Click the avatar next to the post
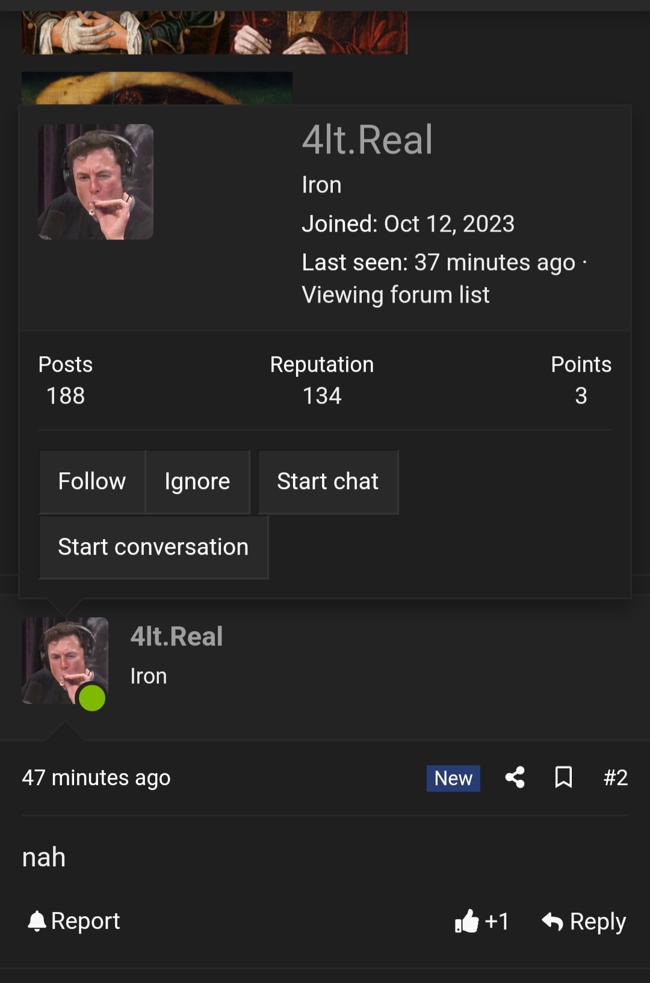The height and width of the screenshot is (983, 650). pyautogui.click(x=64, y=660)
